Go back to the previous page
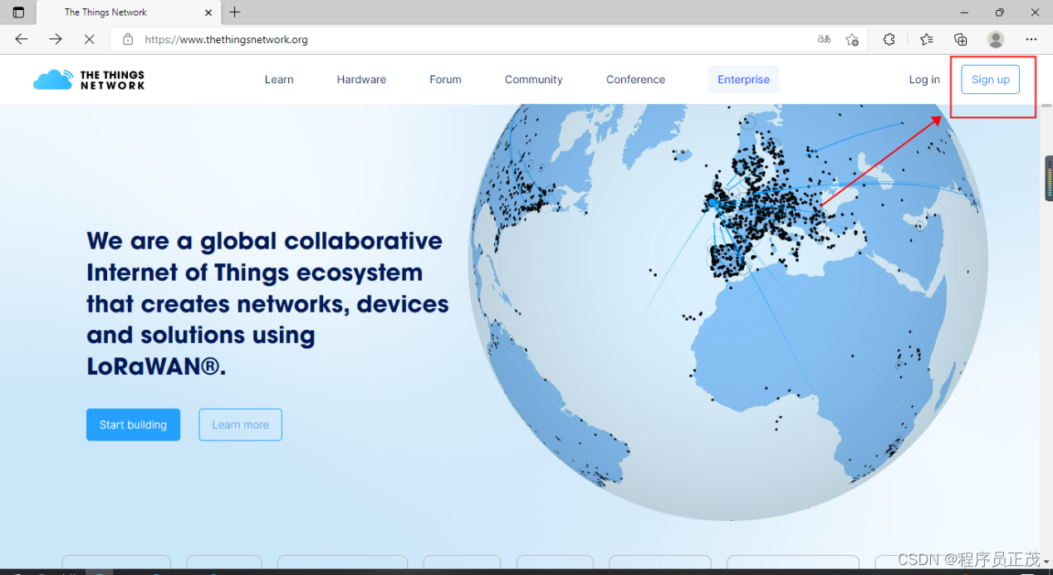1053x575 pixels. [x=22, y=39]
